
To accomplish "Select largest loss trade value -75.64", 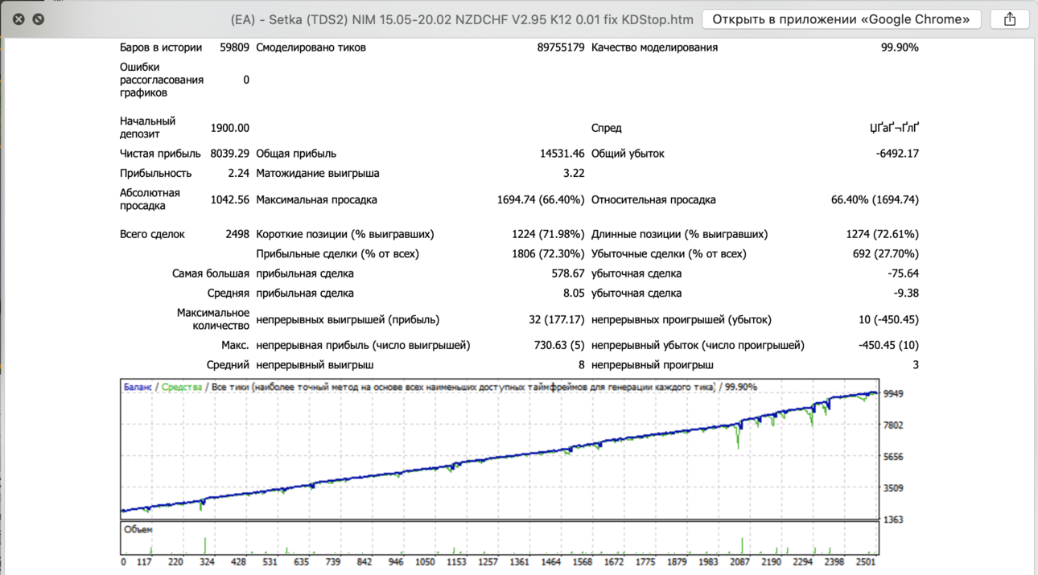I will [x=903, y=273].
